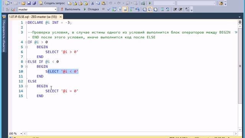Display Estimated Execution Plan icon

coord(114,10)
